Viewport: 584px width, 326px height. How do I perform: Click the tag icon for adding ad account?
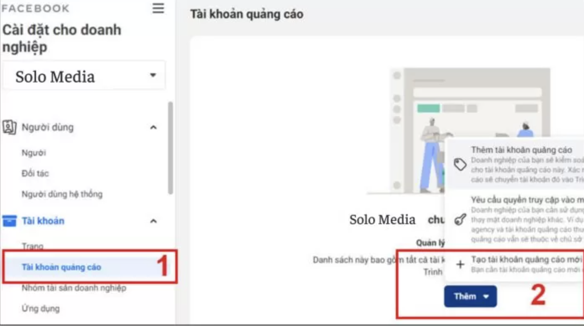tap(460, 164)
